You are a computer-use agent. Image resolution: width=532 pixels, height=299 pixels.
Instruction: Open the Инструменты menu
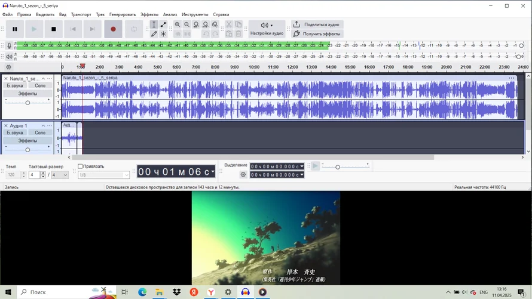(195, 14)
